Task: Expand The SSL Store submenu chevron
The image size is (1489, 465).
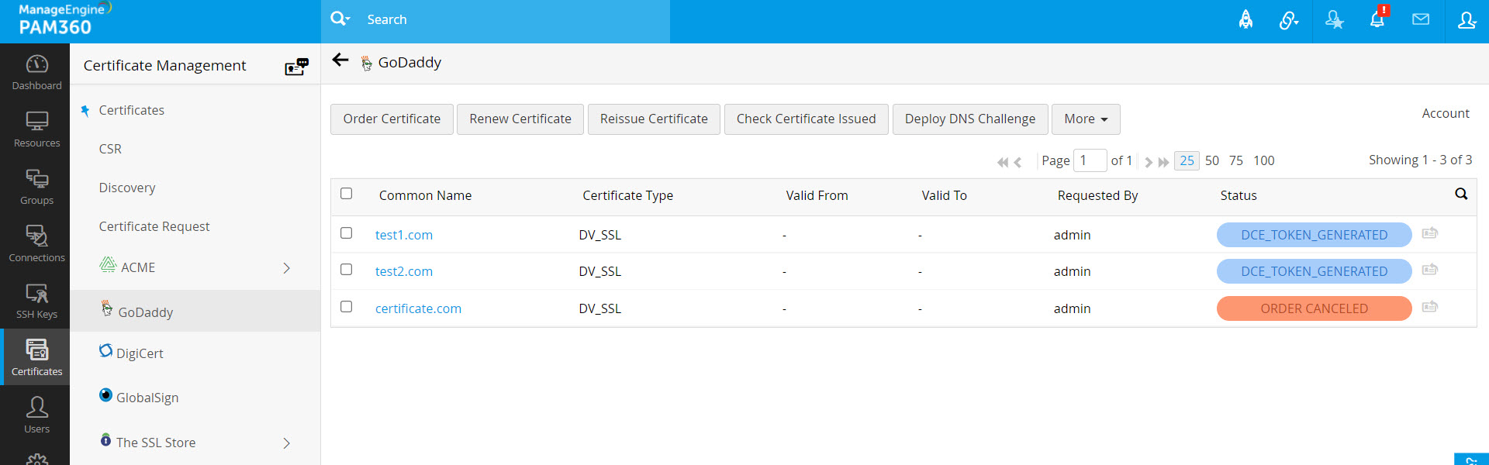Action: 286,443
